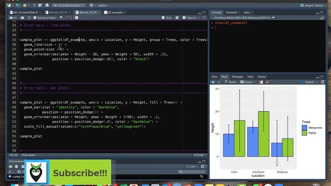Open the code tools wand dropdown
Image resolution: width=331 pixels, height=186 pixels.
(69, 18)
